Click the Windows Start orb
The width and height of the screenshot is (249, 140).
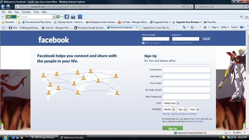tap(5, 137)
